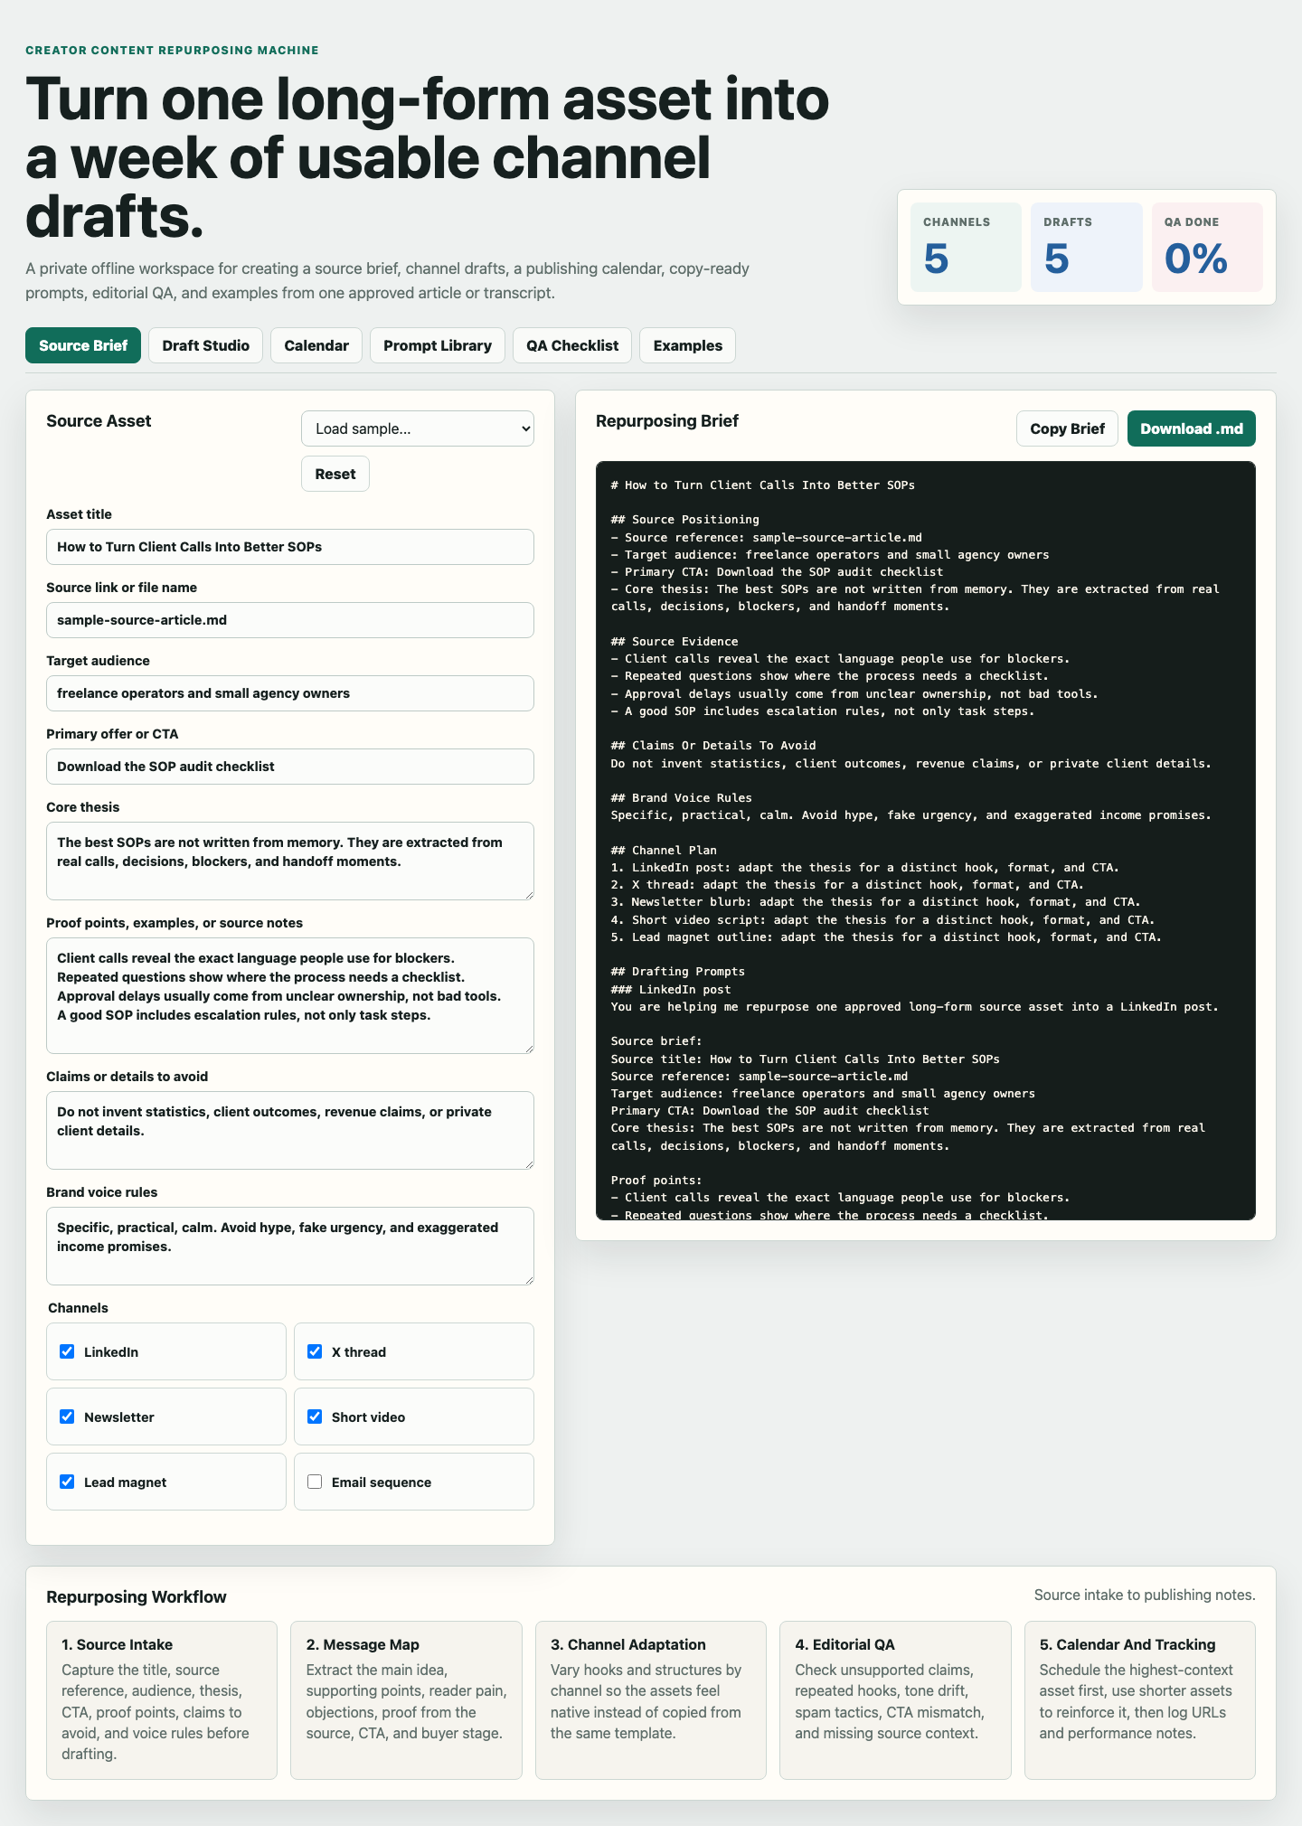Toggle the Short video channel checkbox
The image size is (1302, 1826).
(x=315, y=1417)
